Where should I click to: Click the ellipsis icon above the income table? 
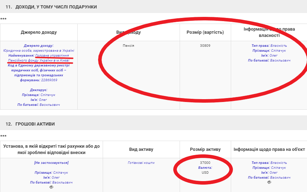point(4,19)
